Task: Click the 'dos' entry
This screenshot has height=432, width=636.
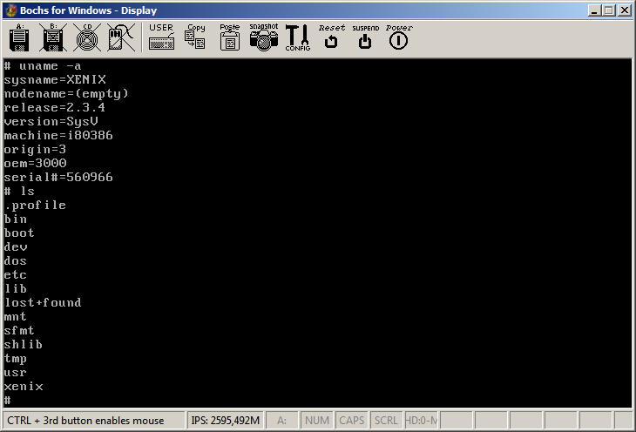Action: coord(16,260)
